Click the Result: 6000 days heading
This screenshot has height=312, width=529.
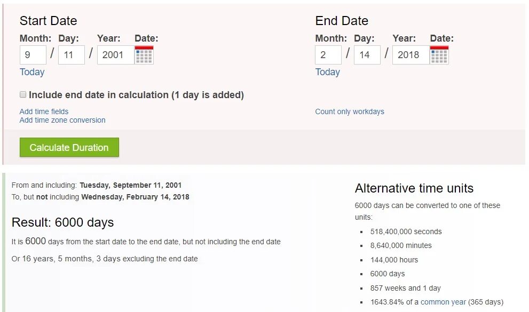[x=62, y=222]
